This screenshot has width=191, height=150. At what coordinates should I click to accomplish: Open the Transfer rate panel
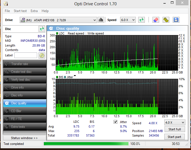[25, 64]
